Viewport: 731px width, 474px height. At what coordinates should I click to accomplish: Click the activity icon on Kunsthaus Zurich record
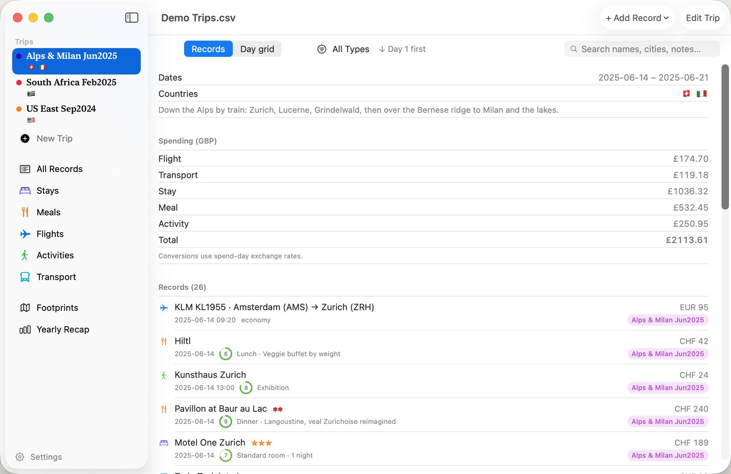coord(164,376)
